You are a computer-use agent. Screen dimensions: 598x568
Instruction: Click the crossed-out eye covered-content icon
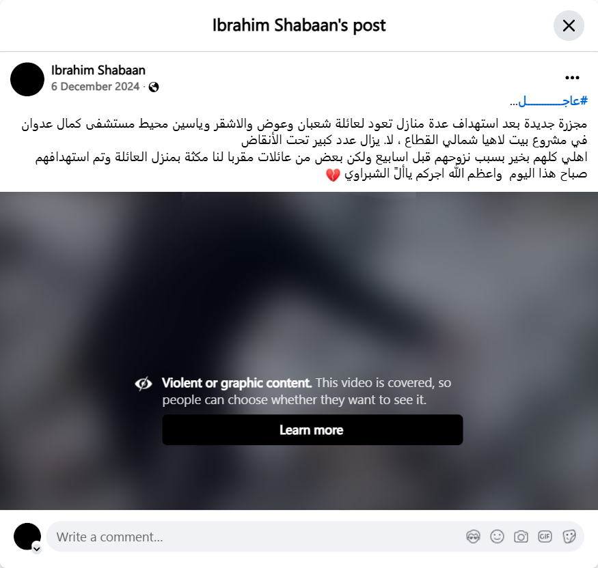point(144,384)
